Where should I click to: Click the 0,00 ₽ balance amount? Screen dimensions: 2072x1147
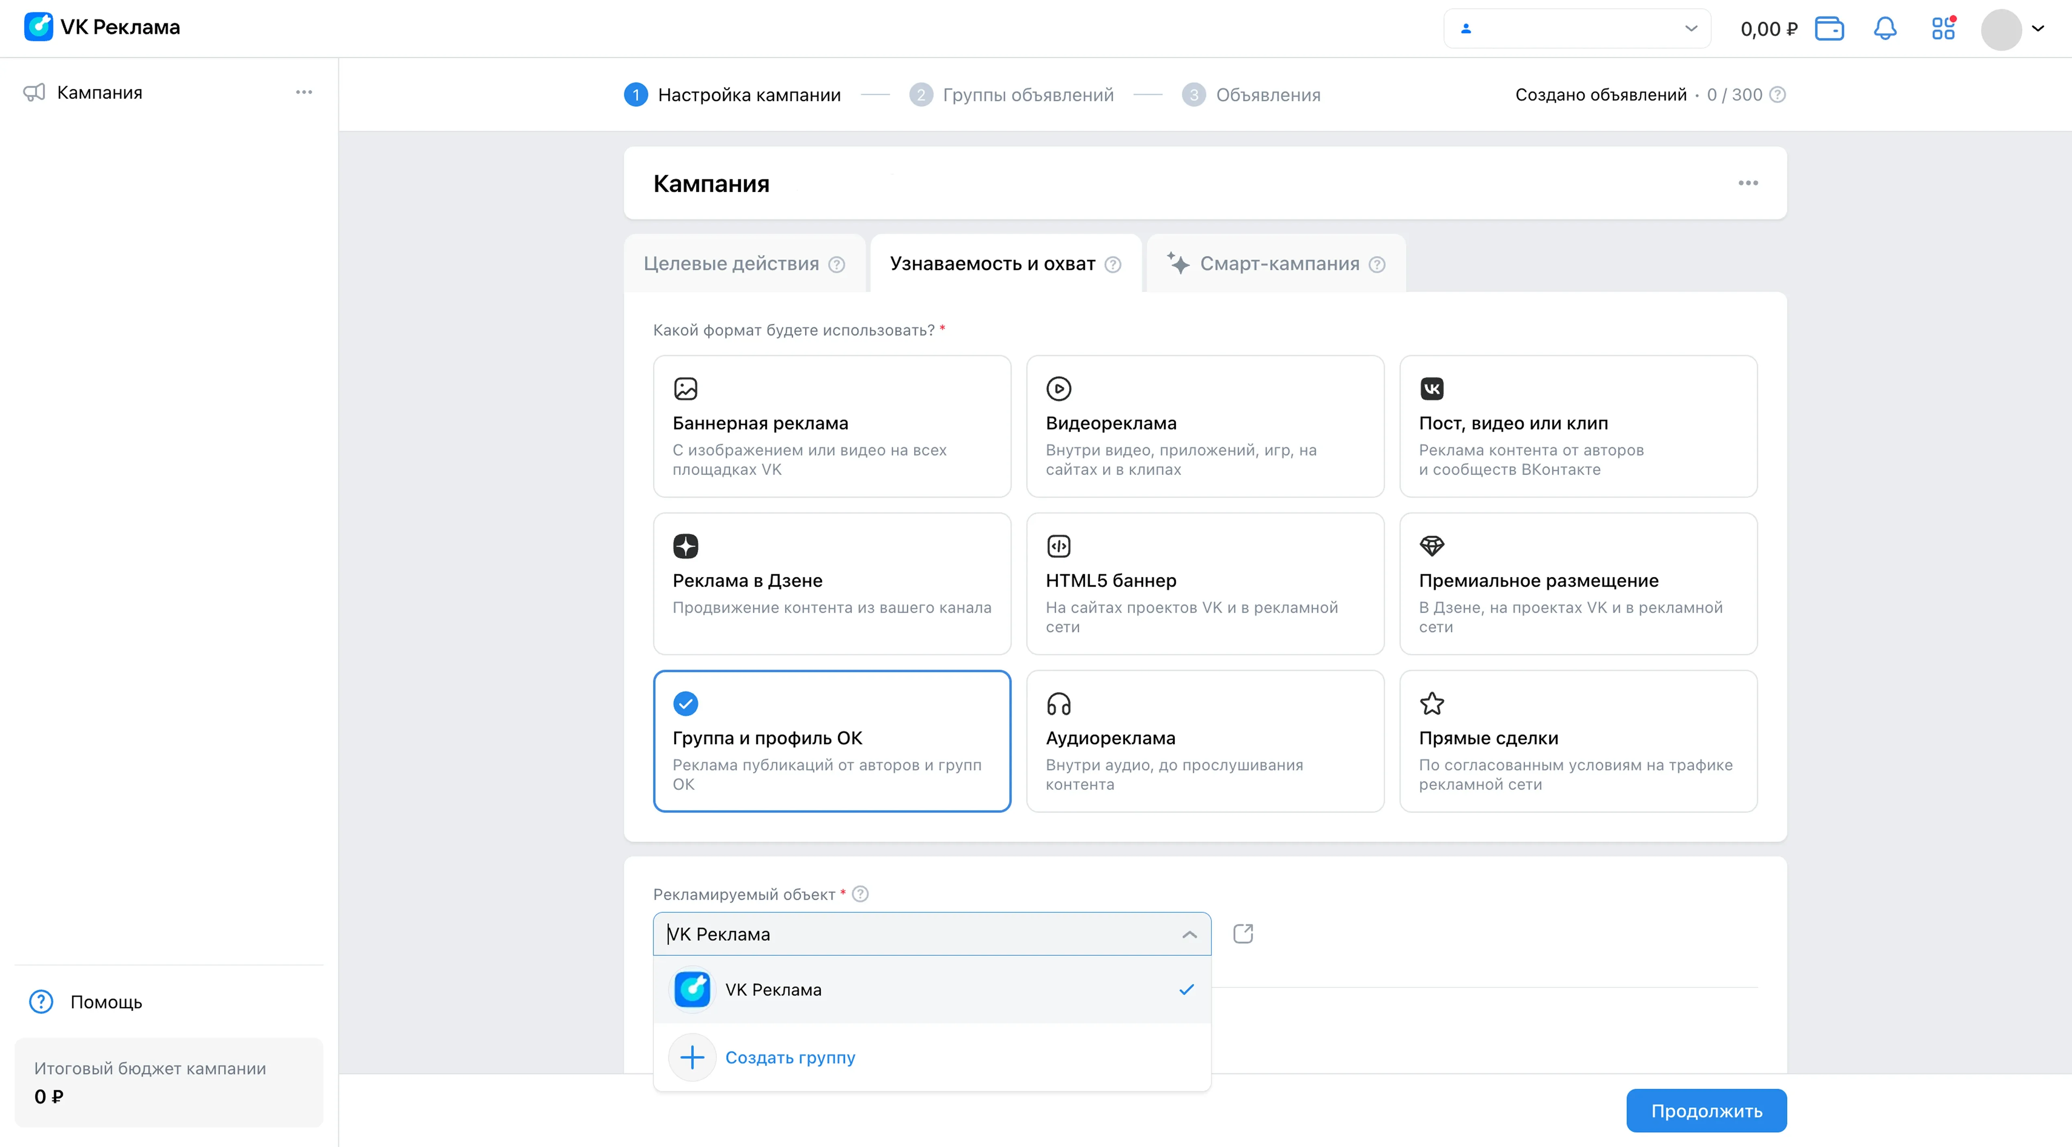(1769, 29)
